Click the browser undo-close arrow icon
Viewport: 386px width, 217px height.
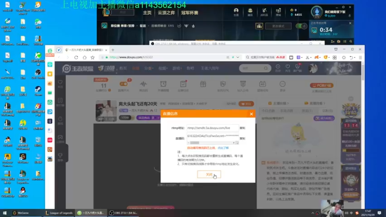(351, 57)
